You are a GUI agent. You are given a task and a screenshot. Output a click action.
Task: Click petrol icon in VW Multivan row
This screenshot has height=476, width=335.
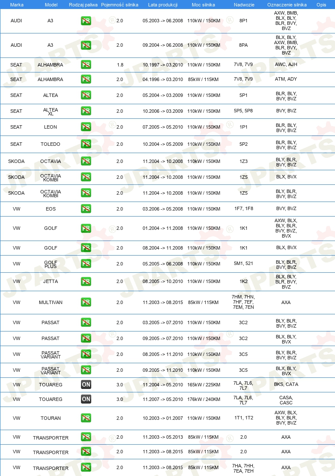86,302
